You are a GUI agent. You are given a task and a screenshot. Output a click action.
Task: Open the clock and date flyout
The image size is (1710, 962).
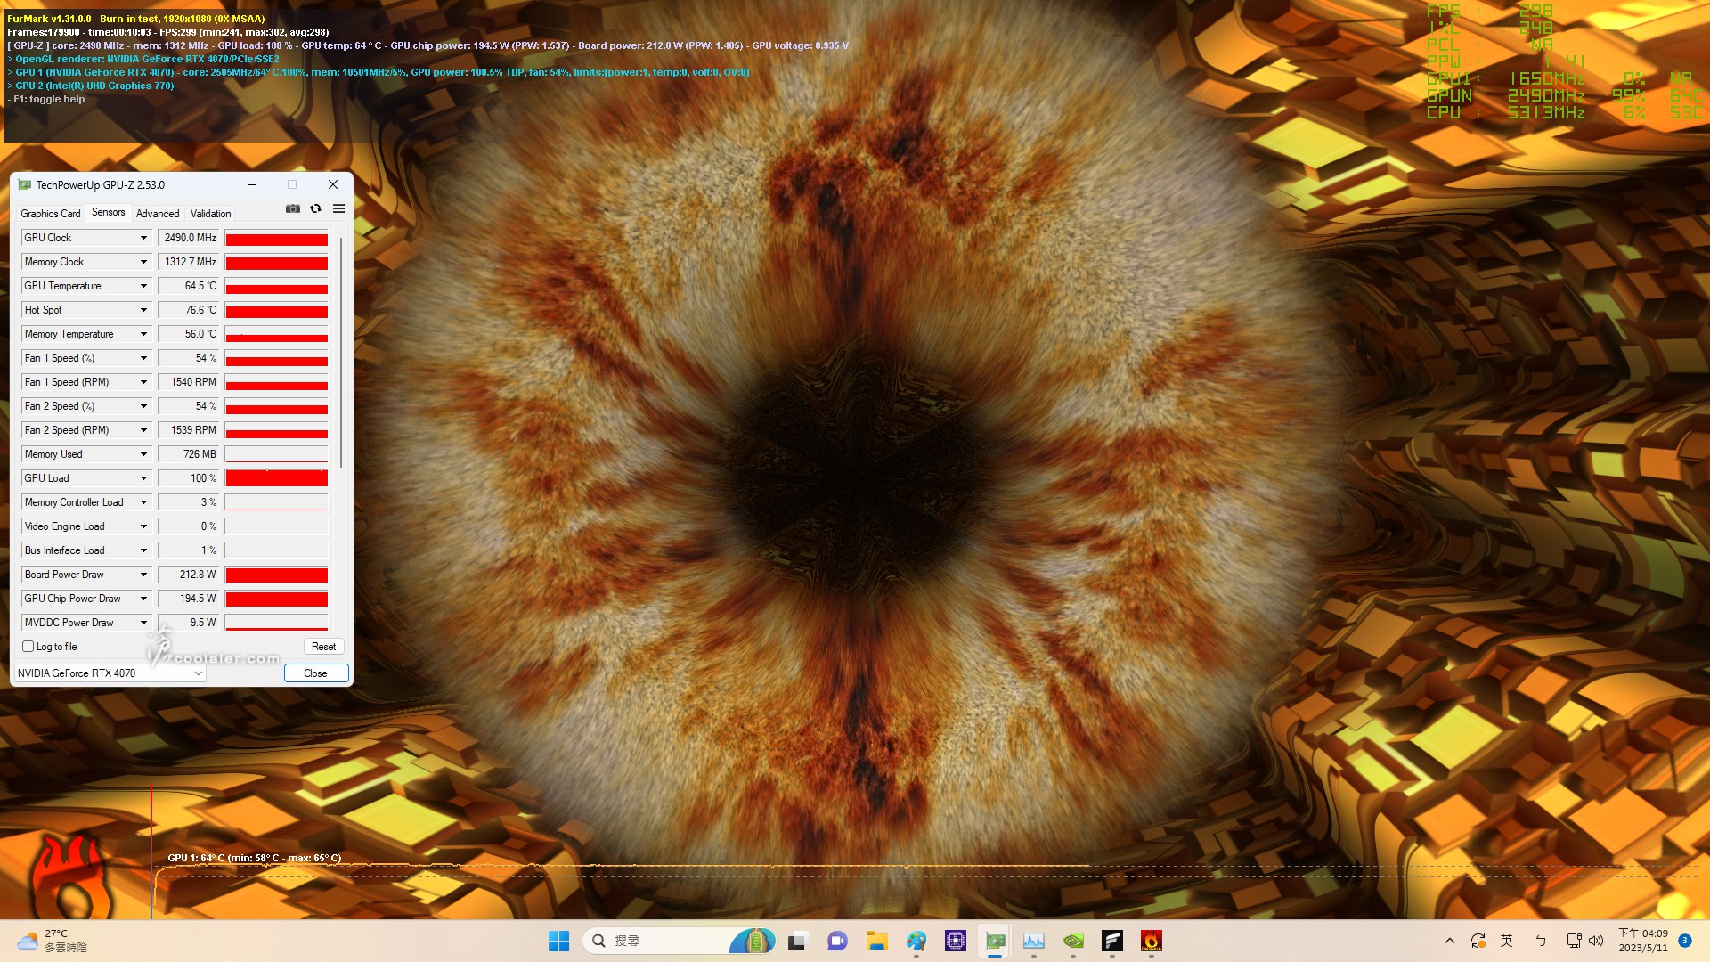pyautogui.click(x=1642, y=941)
